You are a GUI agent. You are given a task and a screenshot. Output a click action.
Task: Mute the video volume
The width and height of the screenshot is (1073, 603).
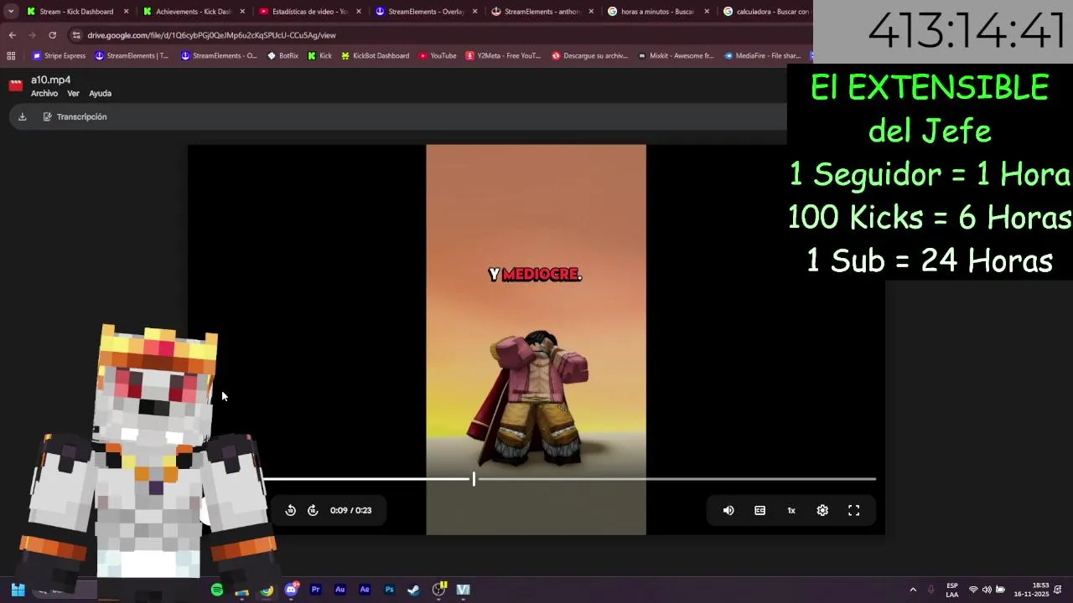[x=728, y=510]
